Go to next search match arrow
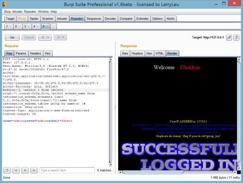 34,170
